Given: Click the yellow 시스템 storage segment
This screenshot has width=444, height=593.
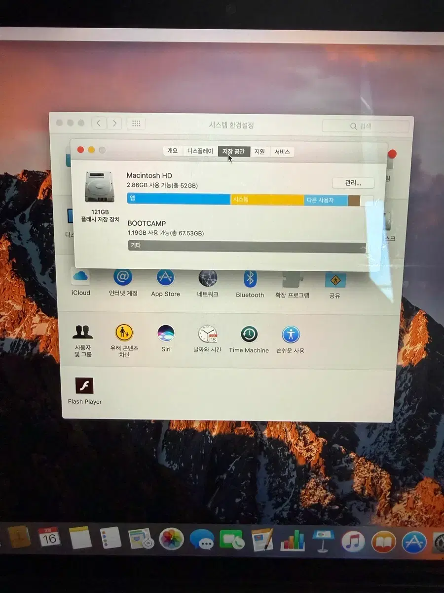Looking at the screenshot, I should pos(267,200).
